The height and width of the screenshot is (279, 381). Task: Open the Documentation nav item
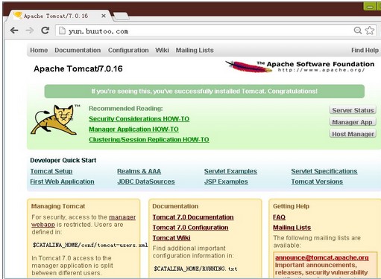pos(78,50)
